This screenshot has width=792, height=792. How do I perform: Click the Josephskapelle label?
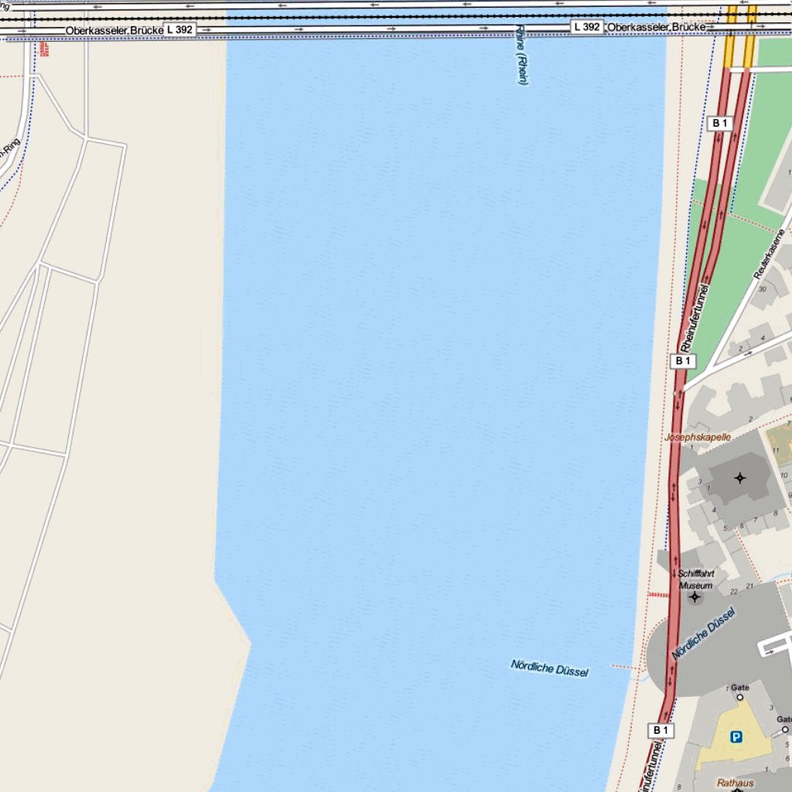point(698,436)
